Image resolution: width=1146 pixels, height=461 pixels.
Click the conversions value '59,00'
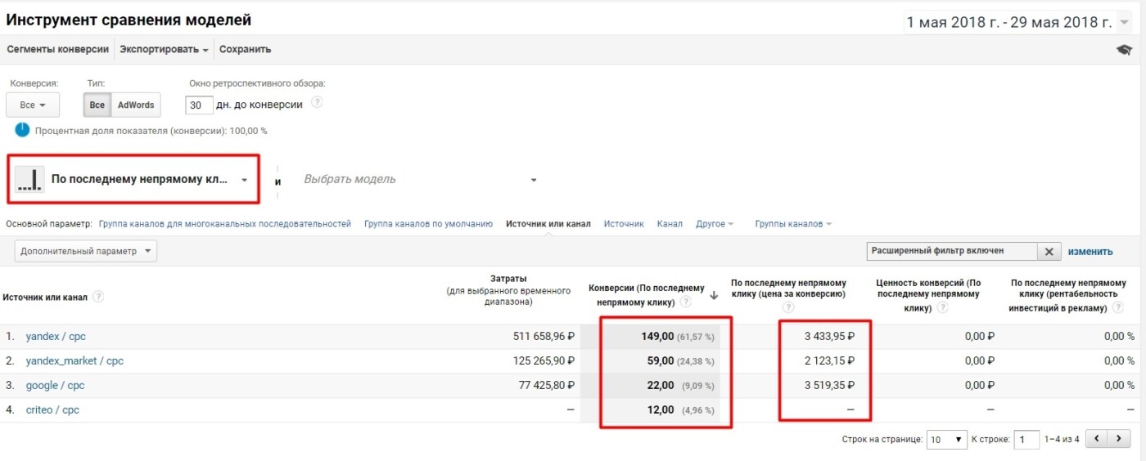[660, 360]
